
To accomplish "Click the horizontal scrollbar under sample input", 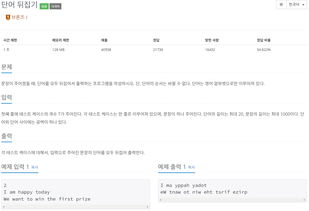I will [76, 207].
